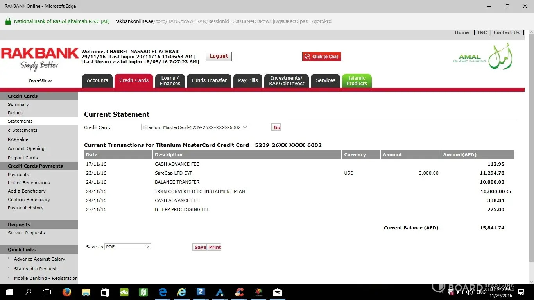Open Service Requests
The image size is (534, 300).
click(26, 233)
